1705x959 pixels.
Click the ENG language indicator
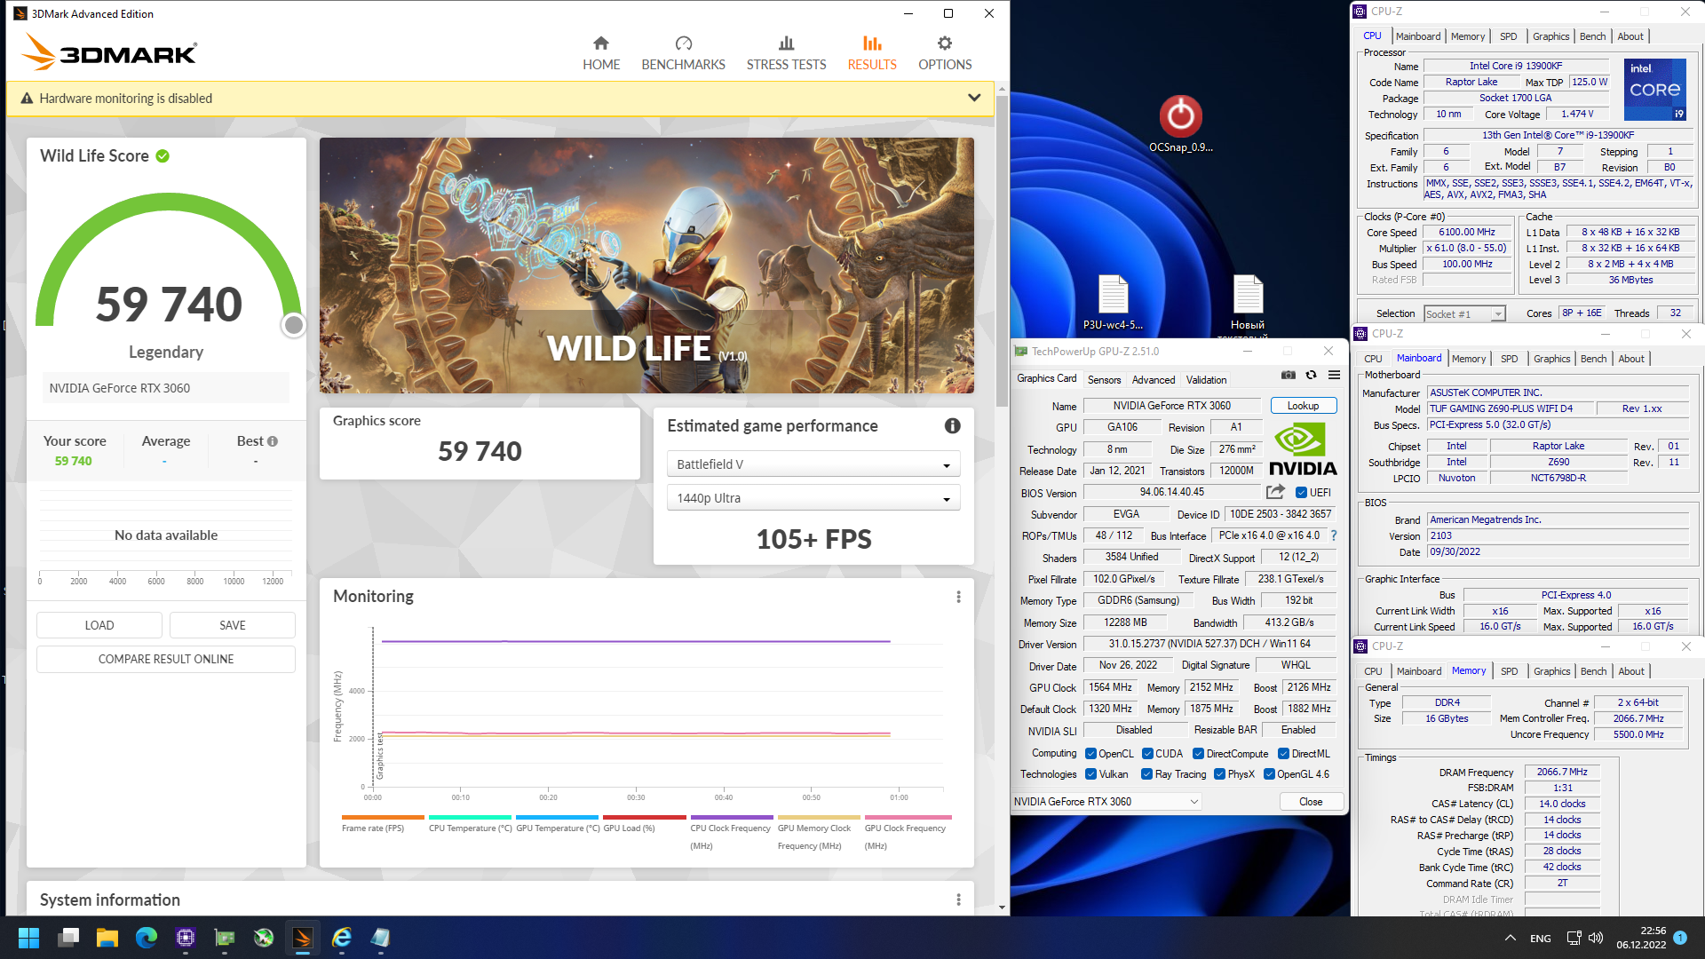coord(1540,939)
